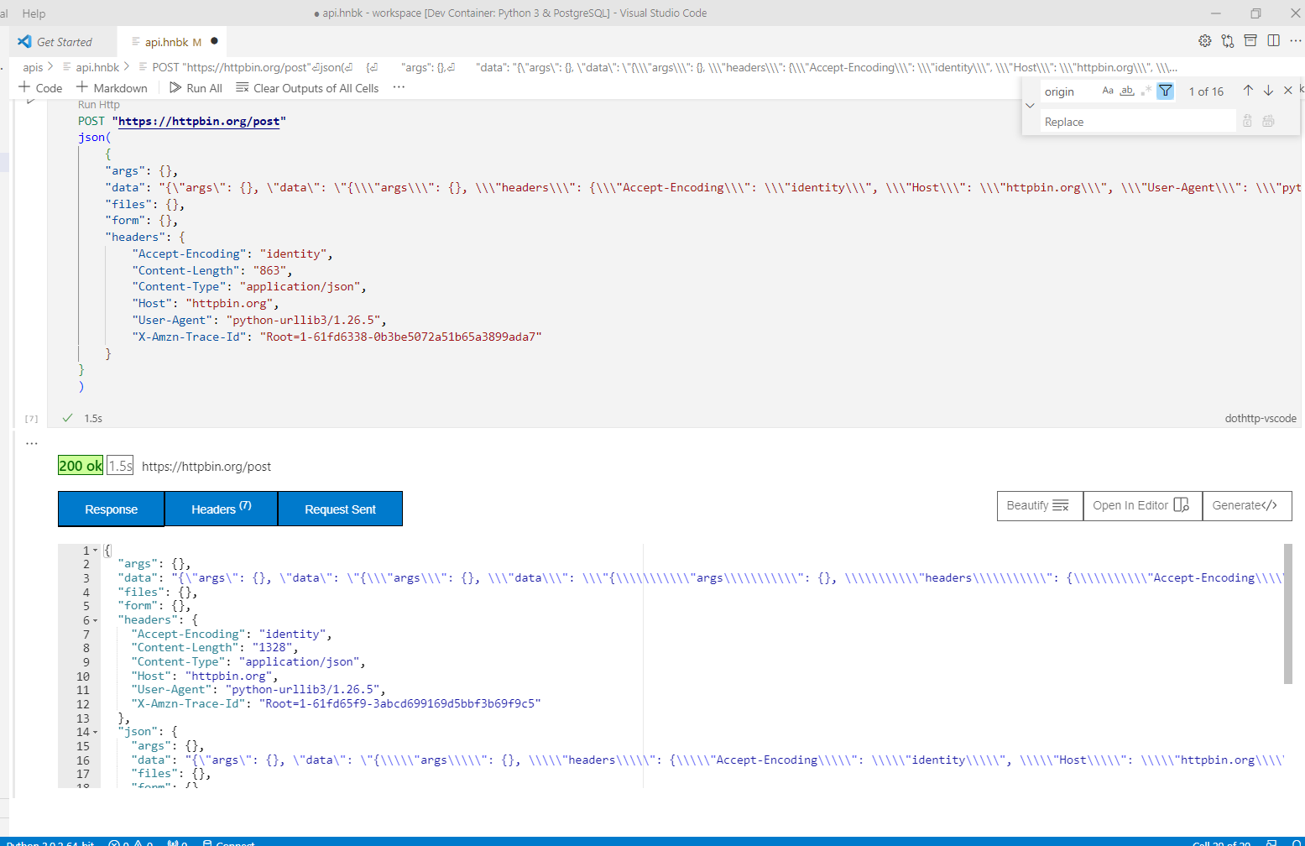Click "Content-Type" line in response output
Viewport: 1305px width, 846px height.
click(x=248, y=662)
